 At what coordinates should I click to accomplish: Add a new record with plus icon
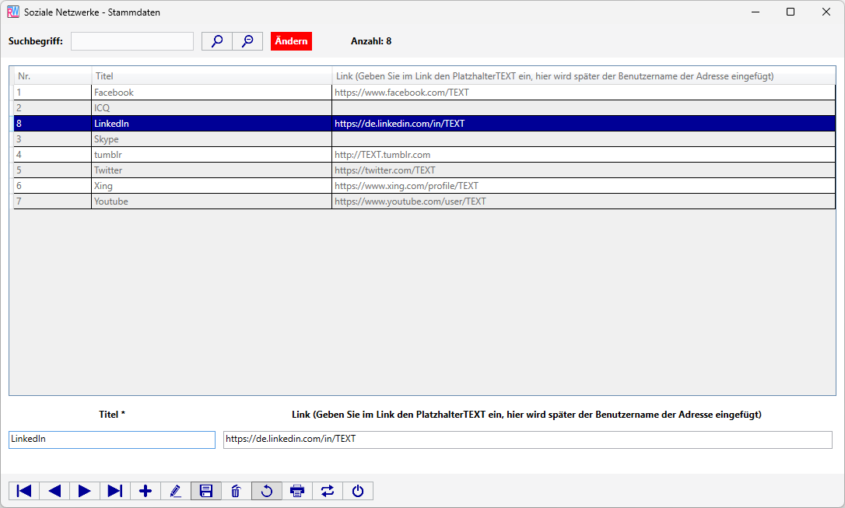pyautogui.click(x=145, y=491)
